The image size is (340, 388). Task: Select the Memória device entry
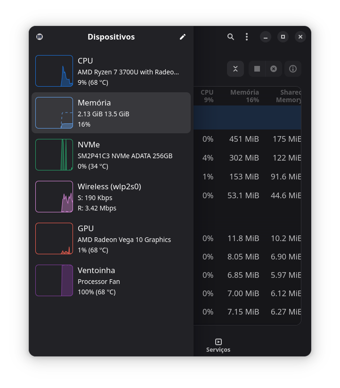(111, 113)
